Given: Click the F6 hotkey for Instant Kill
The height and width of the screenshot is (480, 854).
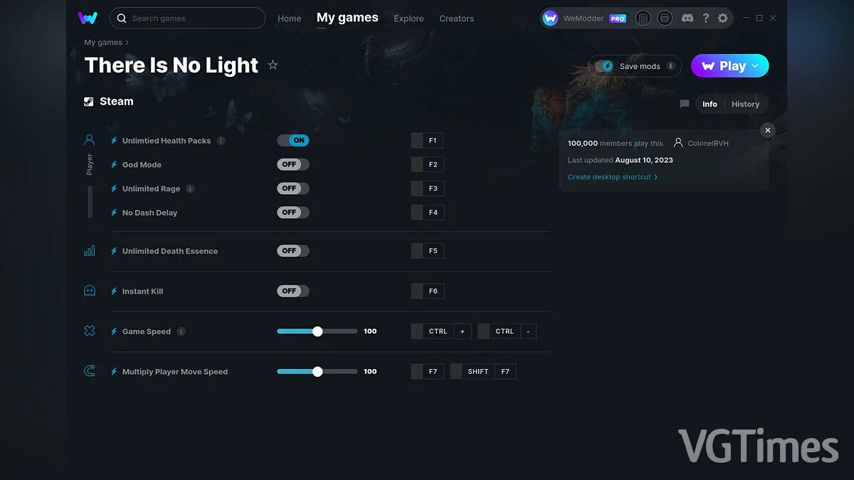Looking at the screenshot, I should tap(428, 291).
